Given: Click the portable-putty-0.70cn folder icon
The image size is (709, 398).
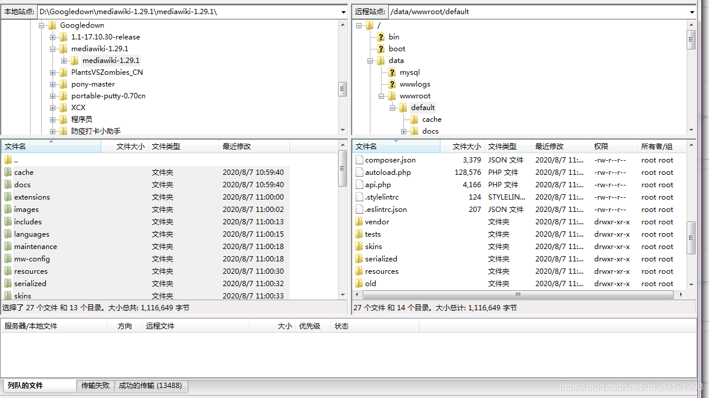Looking at the screenshot, I should [63, 96].
